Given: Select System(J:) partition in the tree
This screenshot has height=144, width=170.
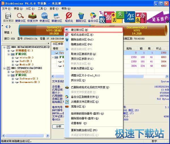Looking at the screenshot, I should tap(23, 72).
